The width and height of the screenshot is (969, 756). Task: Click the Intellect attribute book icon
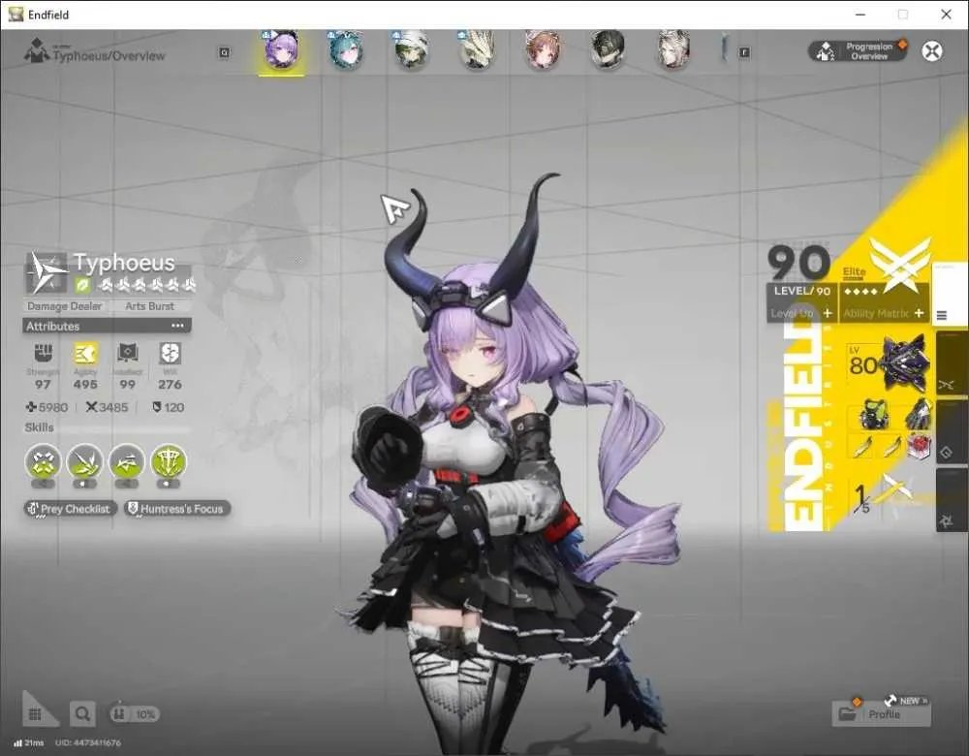click(x=127, y=353)
